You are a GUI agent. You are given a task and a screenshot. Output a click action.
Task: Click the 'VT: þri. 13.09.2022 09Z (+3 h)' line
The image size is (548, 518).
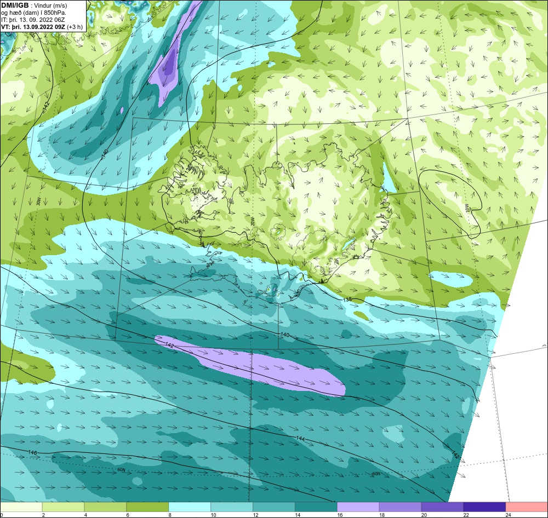(42, 26)
